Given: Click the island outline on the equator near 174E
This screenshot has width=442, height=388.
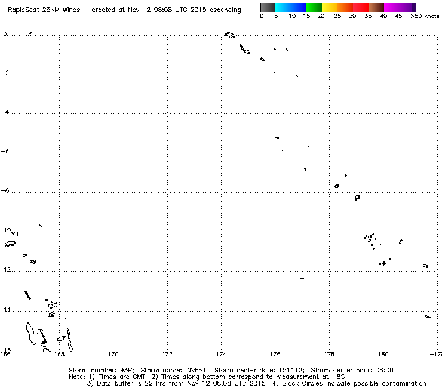Looking at the screenshot, I should (230, 35).
